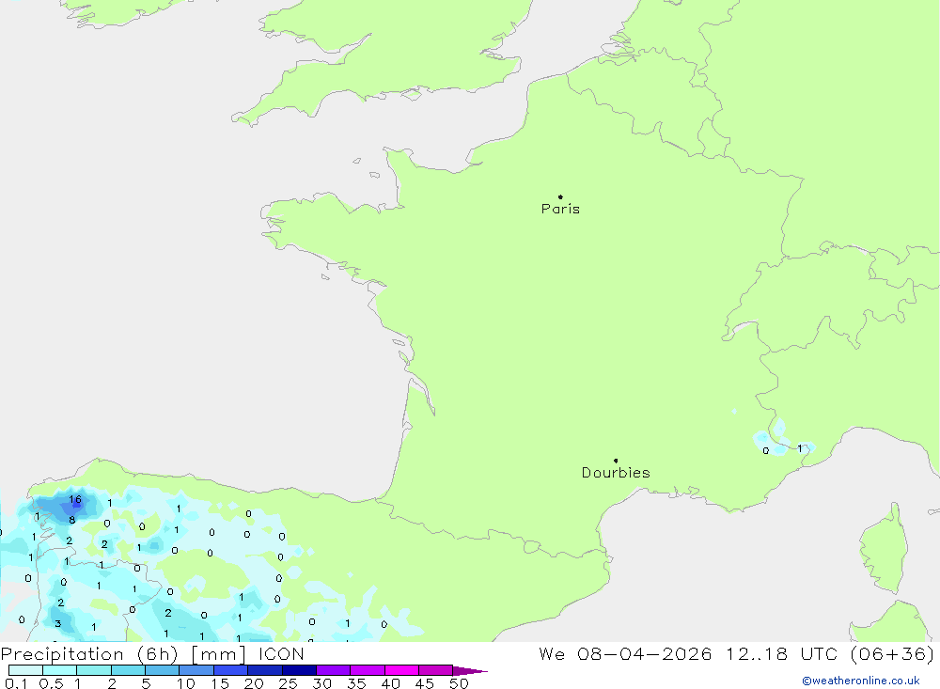
Task: Click the '20' legend scale label
Action: click(254, 683)
